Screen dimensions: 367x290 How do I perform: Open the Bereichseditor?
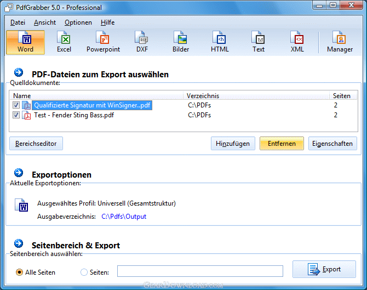coord(36,144)
